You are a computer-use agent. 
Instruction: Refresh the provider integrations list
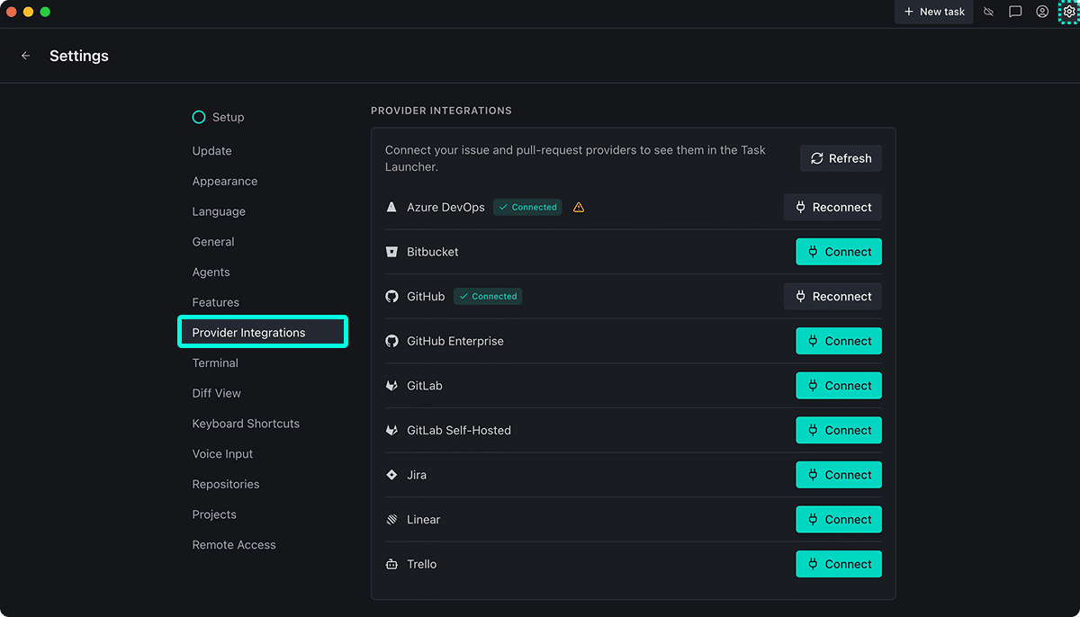pyautogui.click(x=841, y=158)
